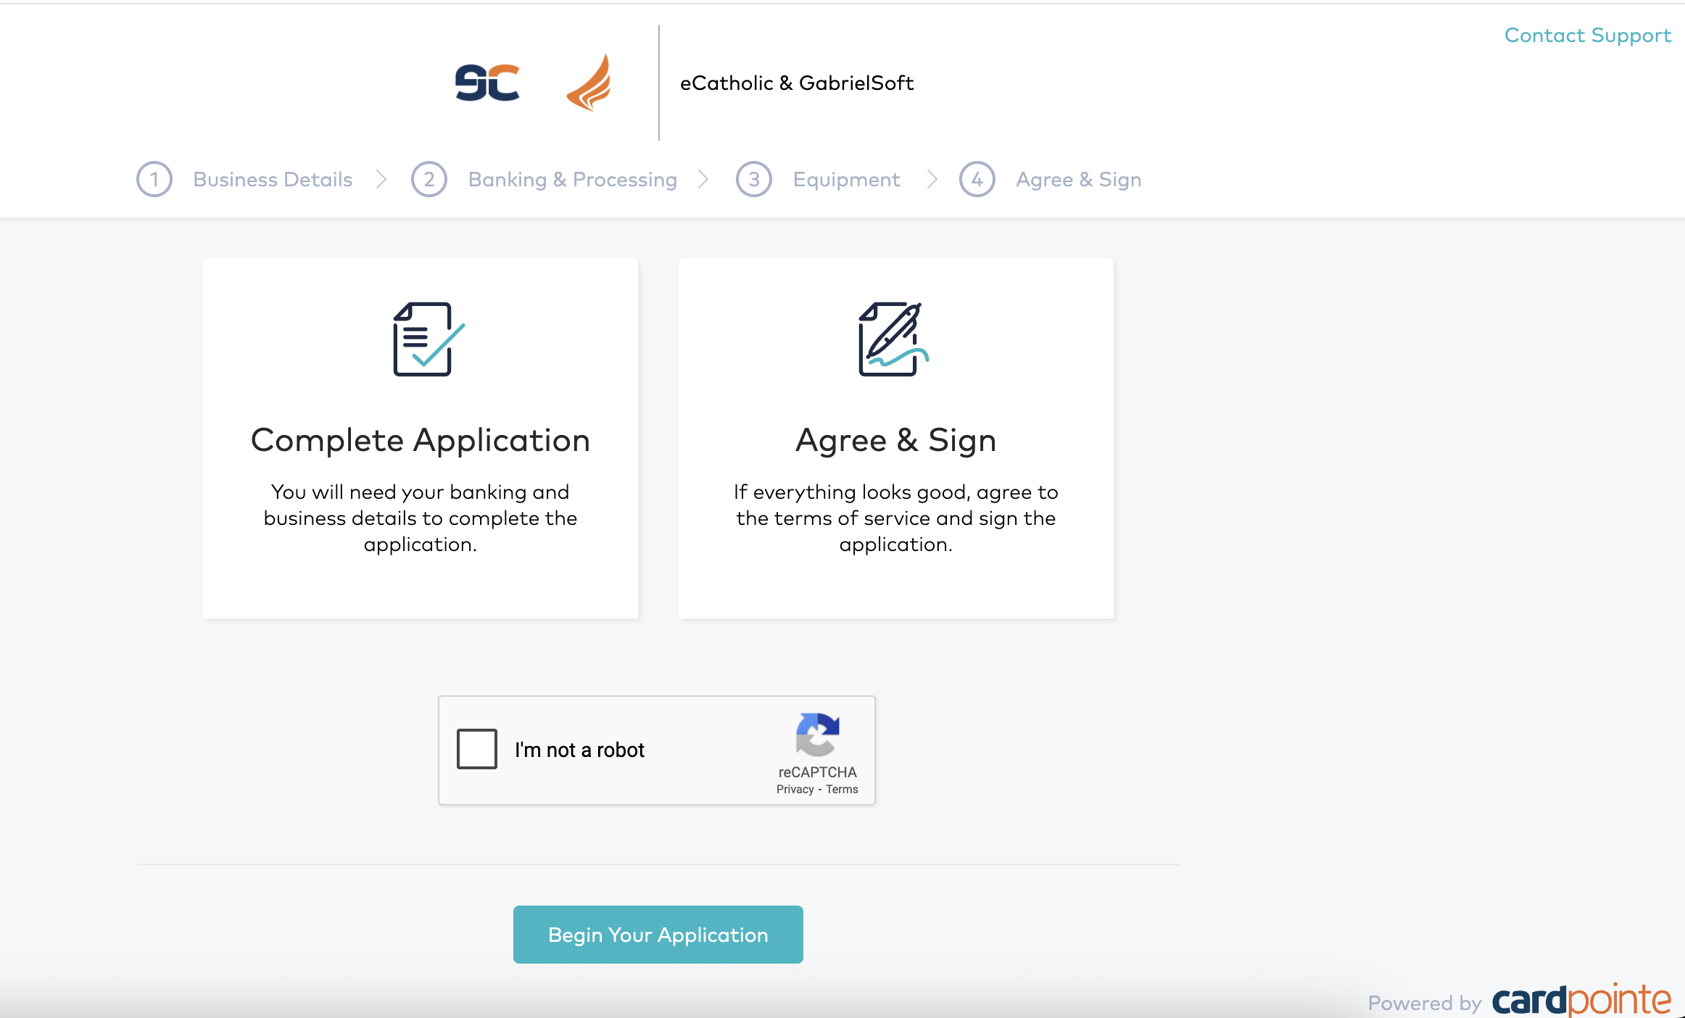1685x1018 pixels.
Task: Click "If everything looks good" description text
Action: point(896,518)
